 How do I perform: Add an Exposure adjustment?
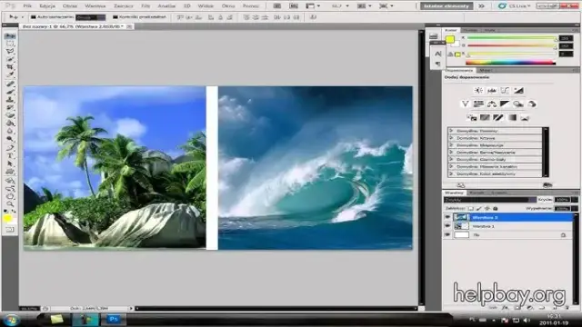[x=518, y=90]
